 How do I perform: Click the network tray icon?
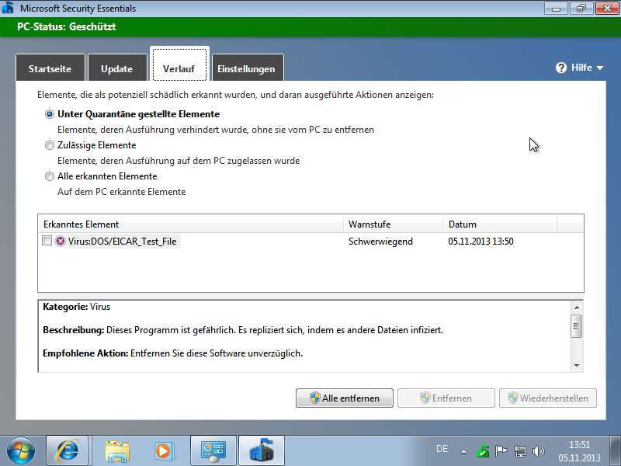[520, 451]
